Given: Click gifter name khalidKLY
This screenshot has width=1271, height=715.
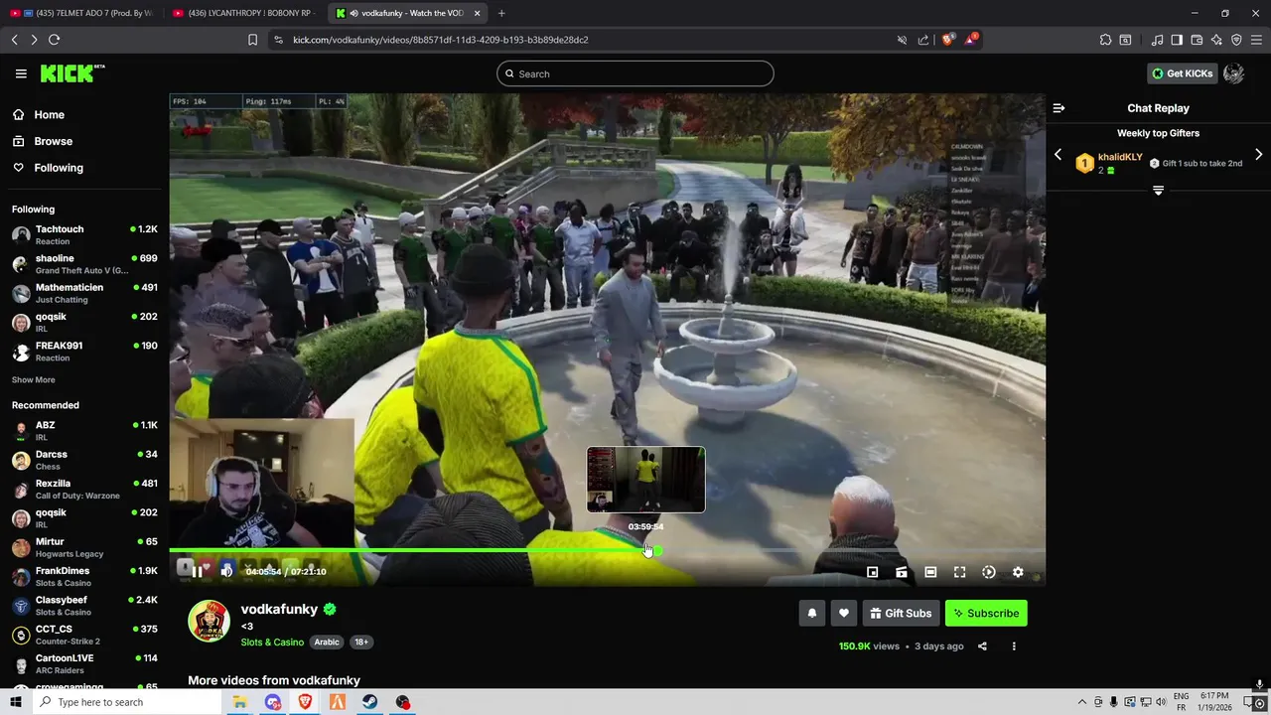Looking at the screenshot, I should click(x=1120, y=157).
